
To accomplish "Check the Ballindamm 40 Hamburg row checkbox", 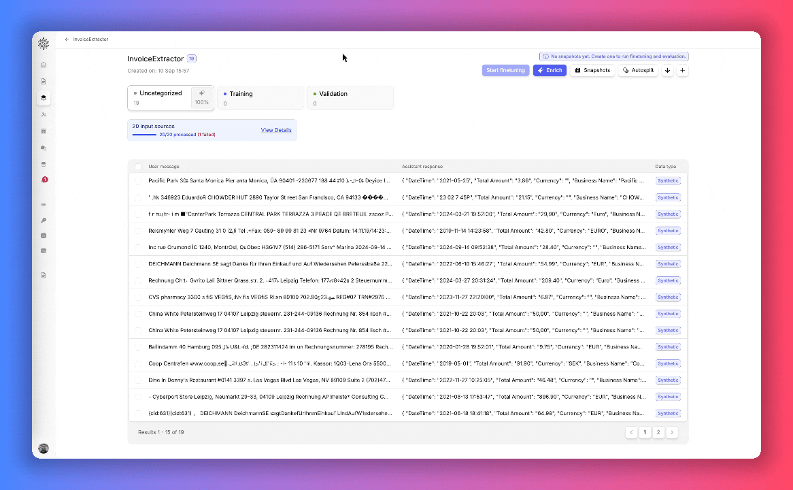I will [138, 347].
